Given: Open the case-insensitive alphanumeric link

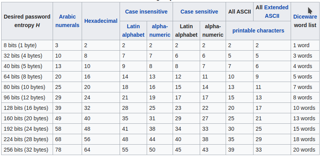Looking at the screenshot, I should pos(159,31).
